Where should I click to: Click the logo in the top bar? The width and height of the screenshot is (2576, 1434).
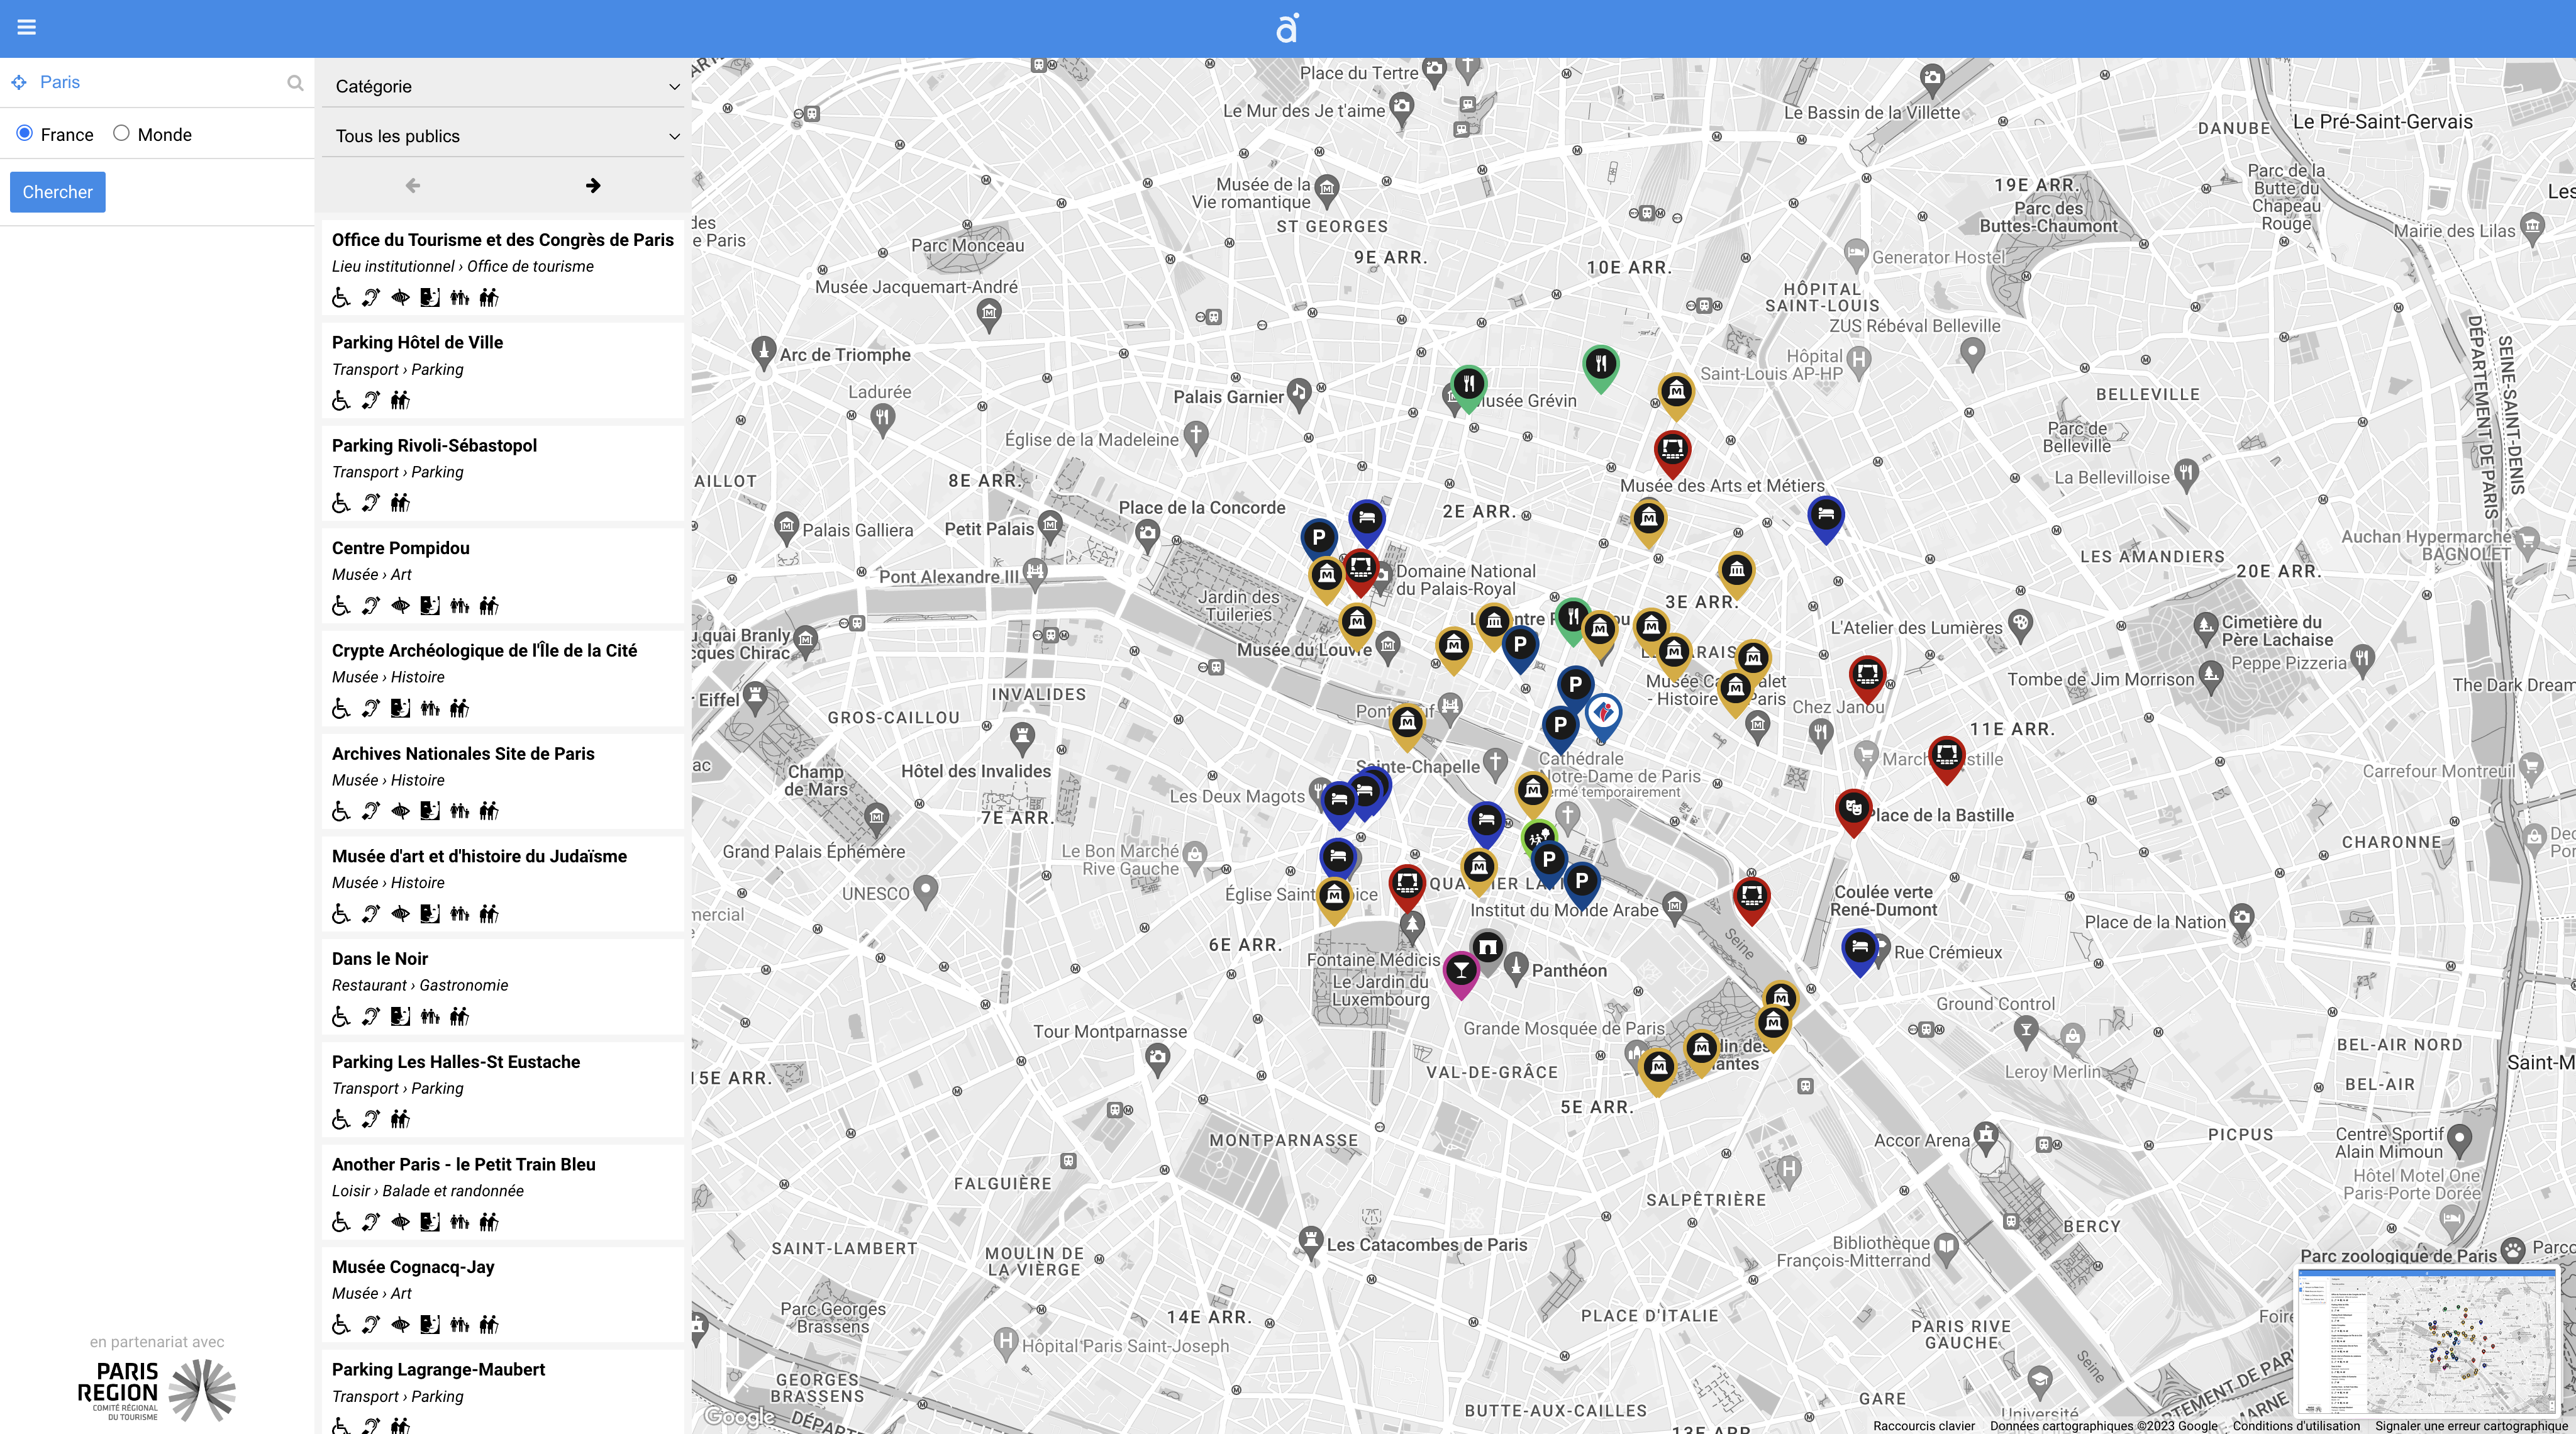pos(1287,28)
